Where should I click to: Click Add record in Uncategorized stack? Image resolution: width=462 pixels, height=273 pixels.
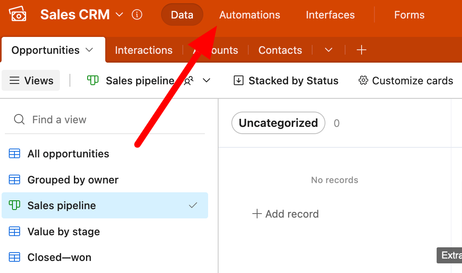point(286,214)
